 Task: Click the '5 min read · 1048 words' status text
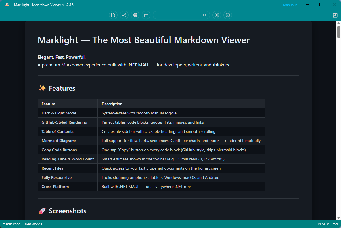coord(22,224)
